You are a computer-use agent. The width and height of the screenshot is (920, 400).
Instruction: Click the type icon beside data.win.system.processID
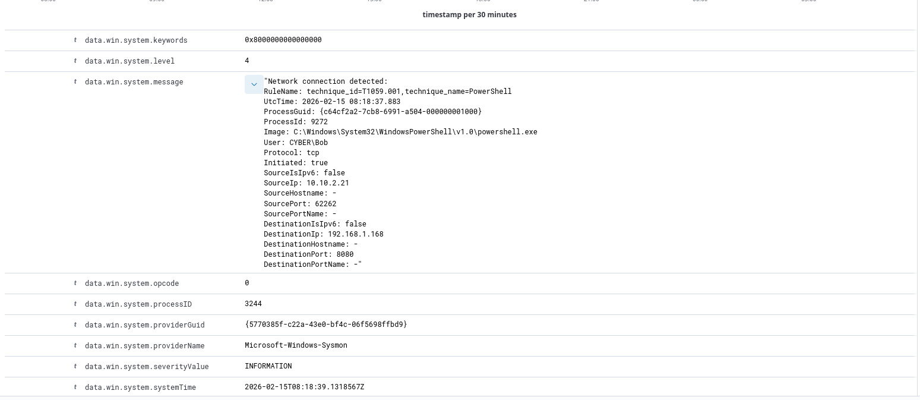click(75, 304)
